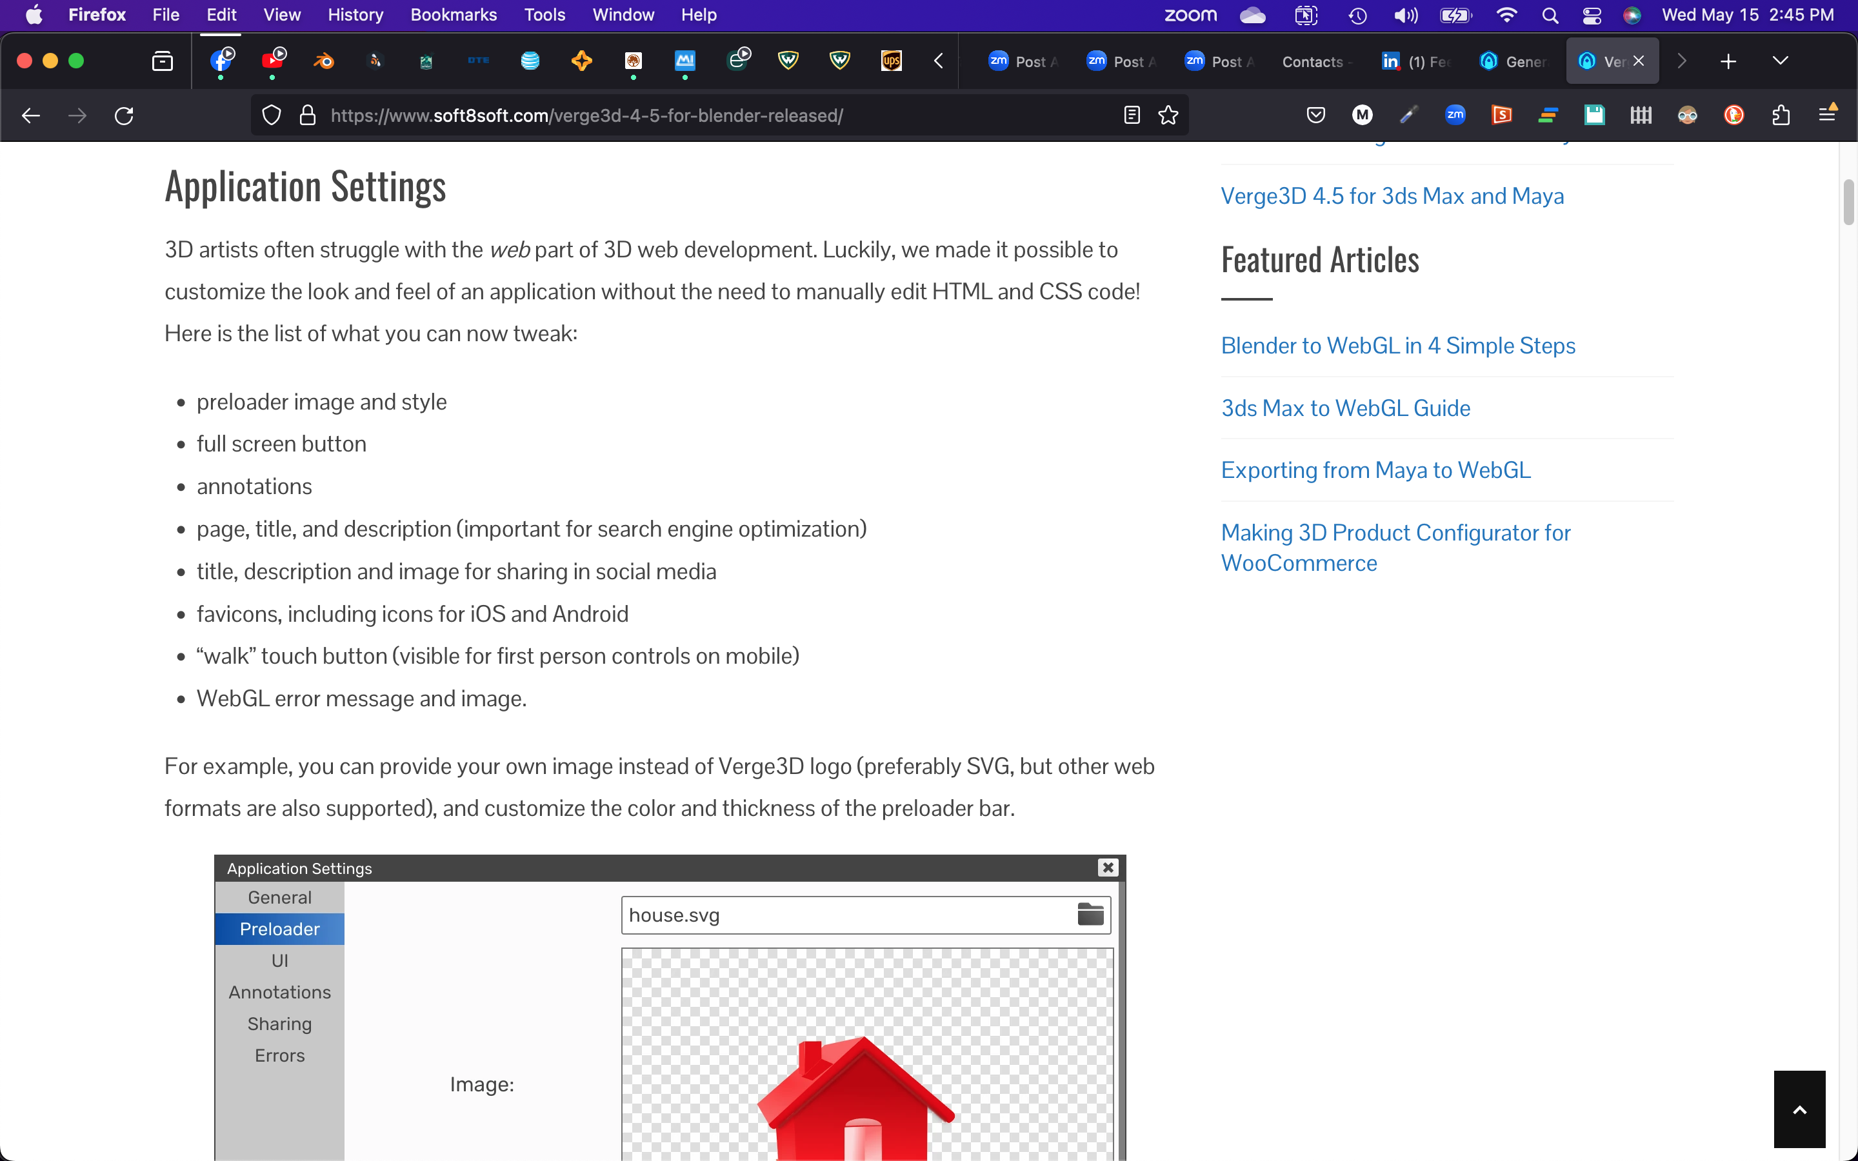
Task: Toggle Reader View in address bar
Action: [x=1132, y=116]
